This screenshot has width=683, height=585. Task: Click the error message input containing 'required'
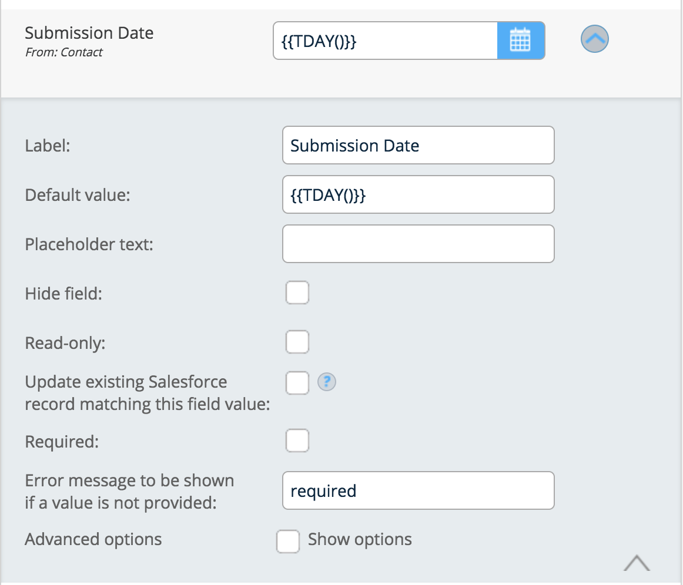pyautogui.click(x=418, y=490)
